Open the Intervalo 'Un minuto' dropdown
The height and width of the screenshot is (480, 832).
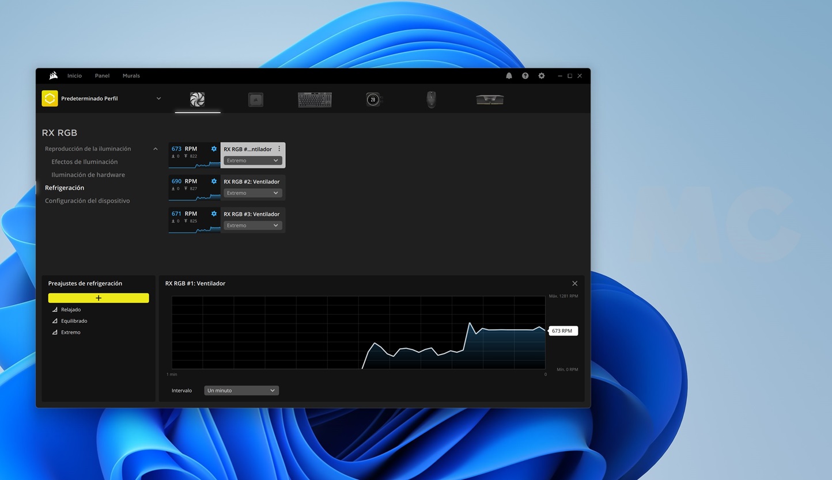tap(241, 391)
